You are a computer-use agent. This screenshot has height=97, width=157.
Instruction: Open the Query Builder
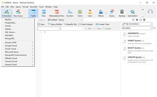pyautogui.click(x=55, y=24)
